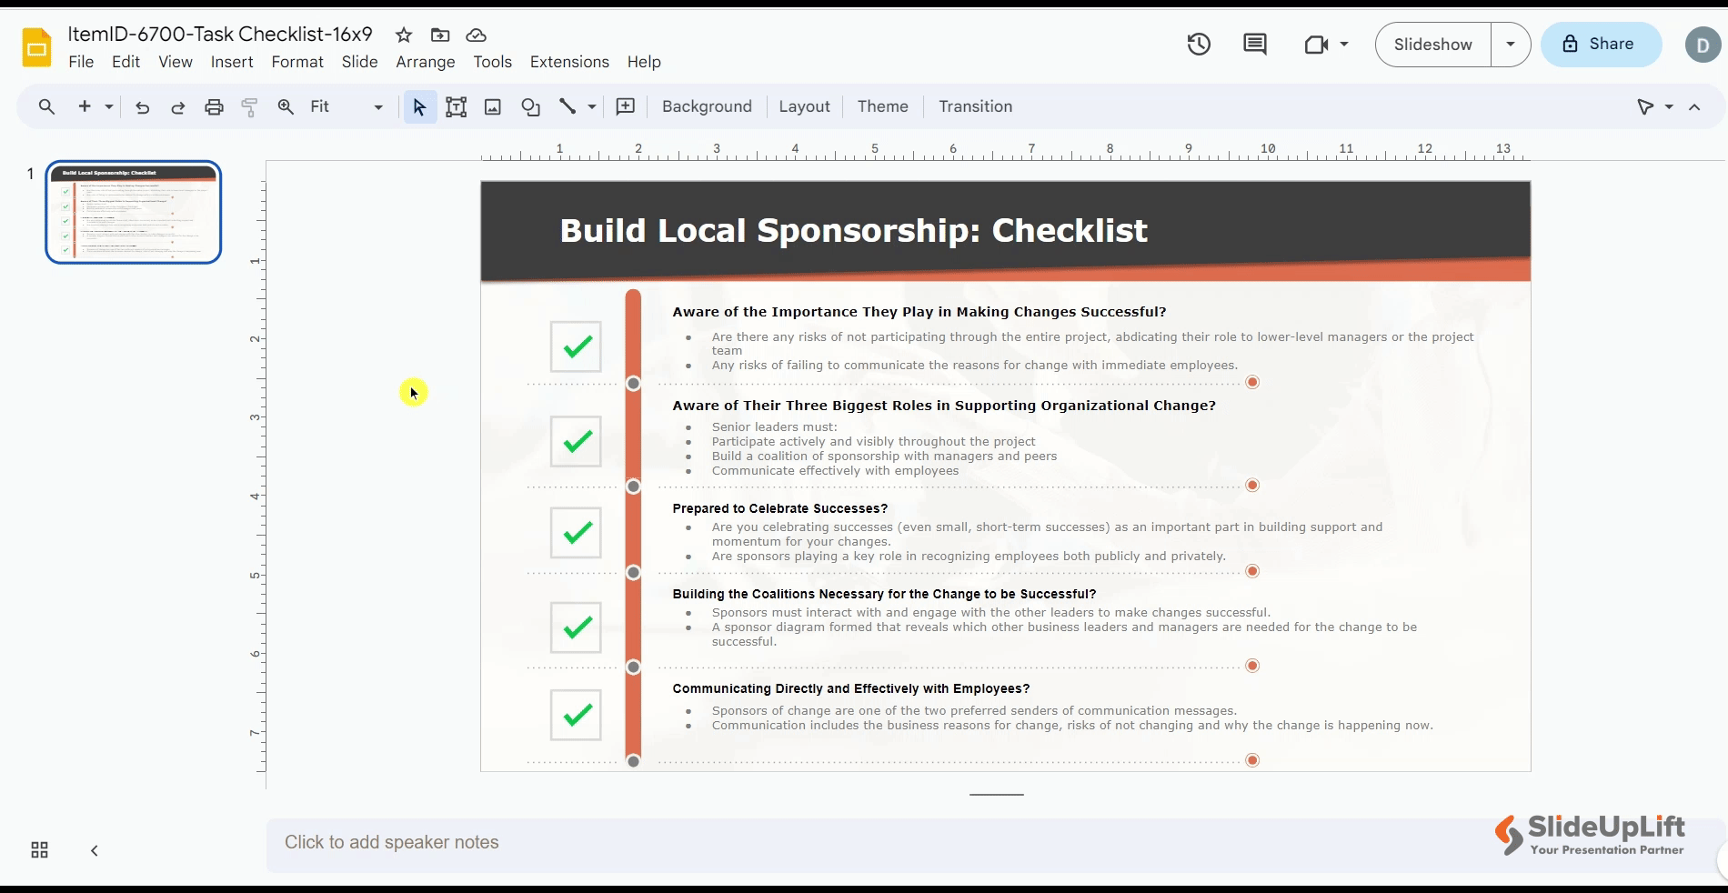Click the zoom magnifier tool
This screenshot has height=893, width=1728.
tap(286, 106)
